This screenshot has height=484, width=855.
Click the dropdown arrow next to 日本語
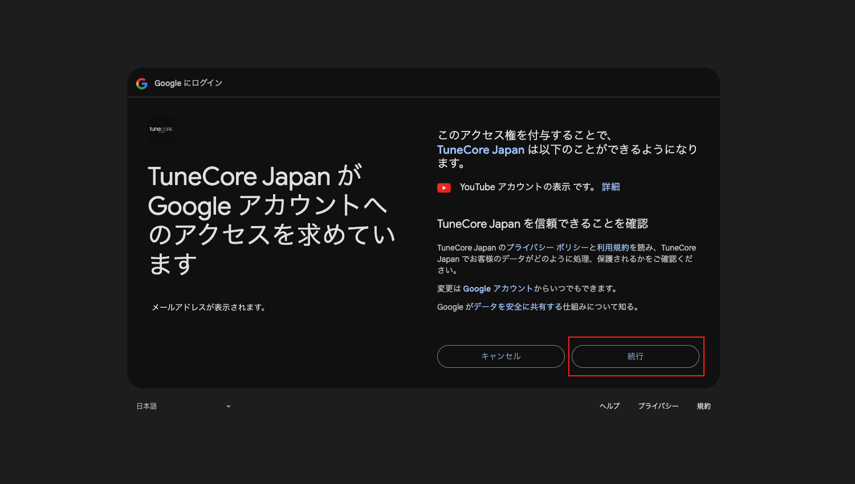click(x=229, y=407)
